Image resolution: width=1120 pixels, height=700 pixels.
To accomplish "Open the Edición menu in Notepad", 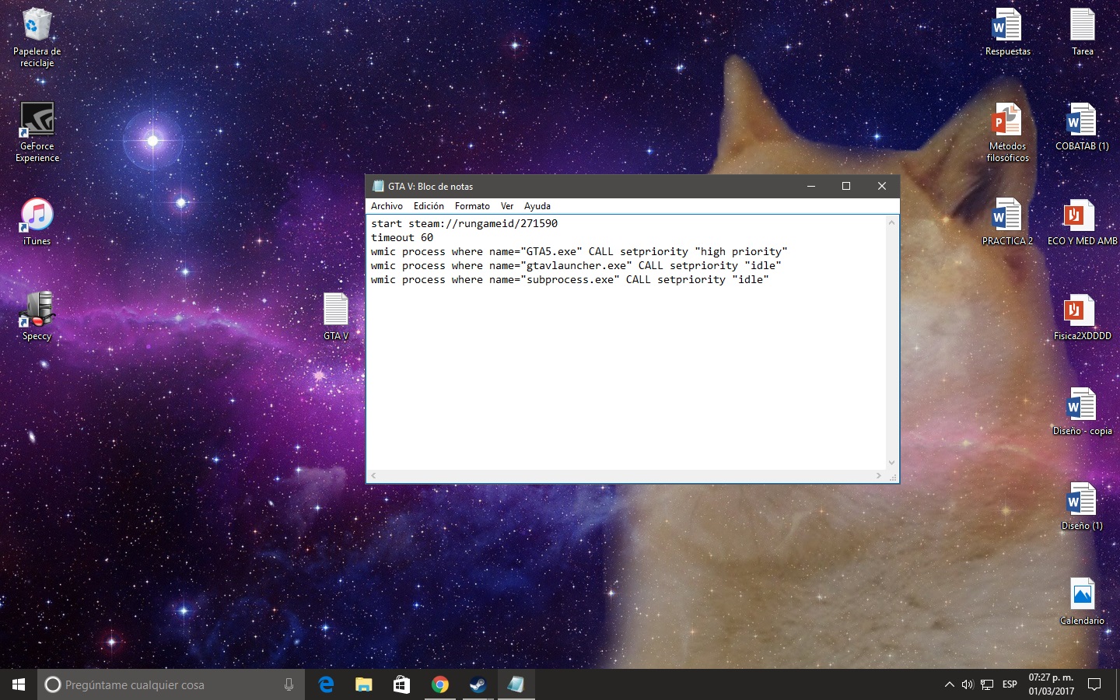I will (x=429, y=206).
